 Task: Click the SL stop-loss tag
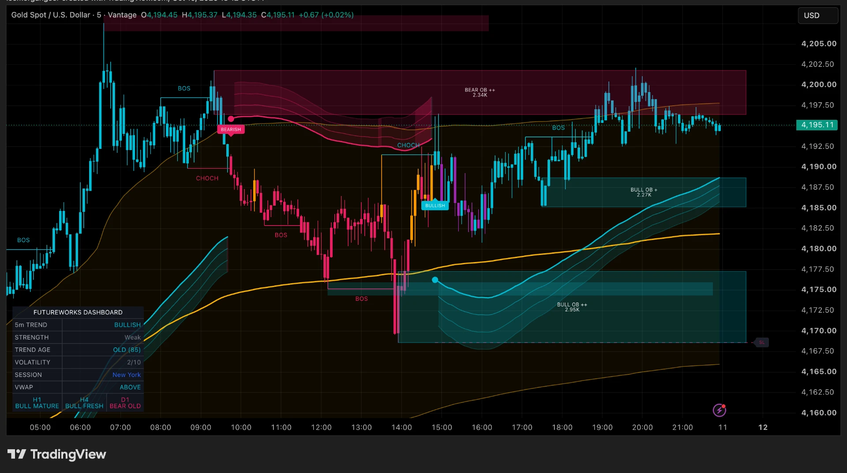coord(762,342)
